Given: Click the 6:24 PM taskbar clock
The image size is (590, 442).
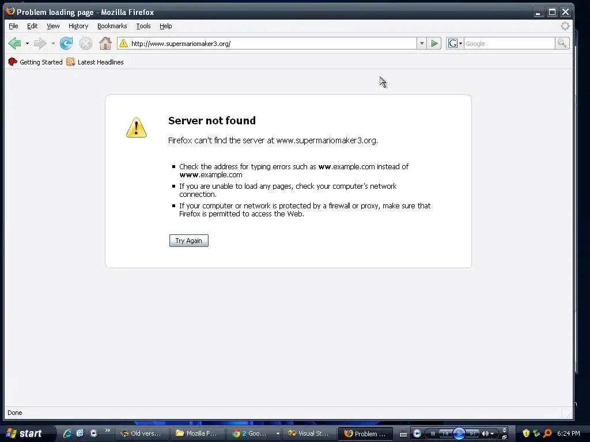Looking at the screenshot, I should point(569,433).
